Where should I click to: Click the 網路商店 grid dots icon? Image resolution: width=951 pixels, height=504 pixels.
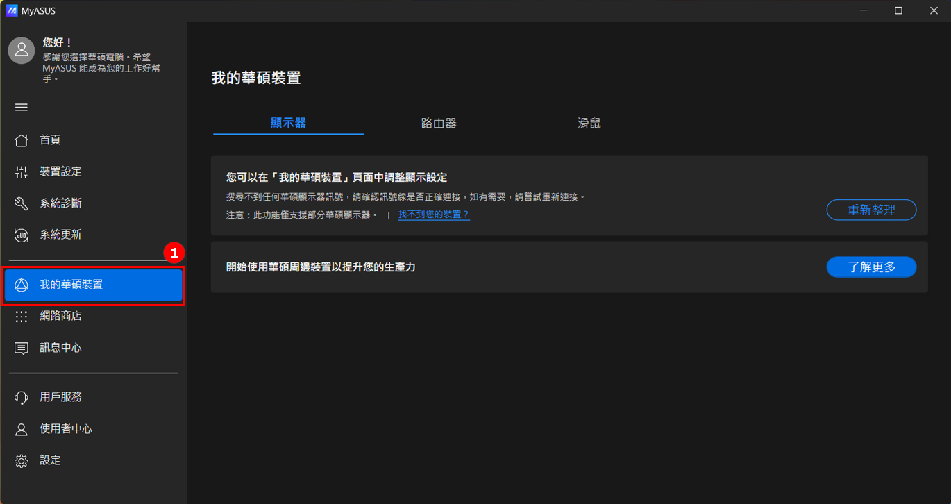pos(22,317)
